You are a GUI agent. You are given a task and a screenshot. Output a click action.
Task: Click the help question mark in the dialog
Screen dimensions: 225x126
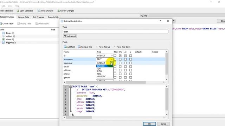(x=160, y=21)
